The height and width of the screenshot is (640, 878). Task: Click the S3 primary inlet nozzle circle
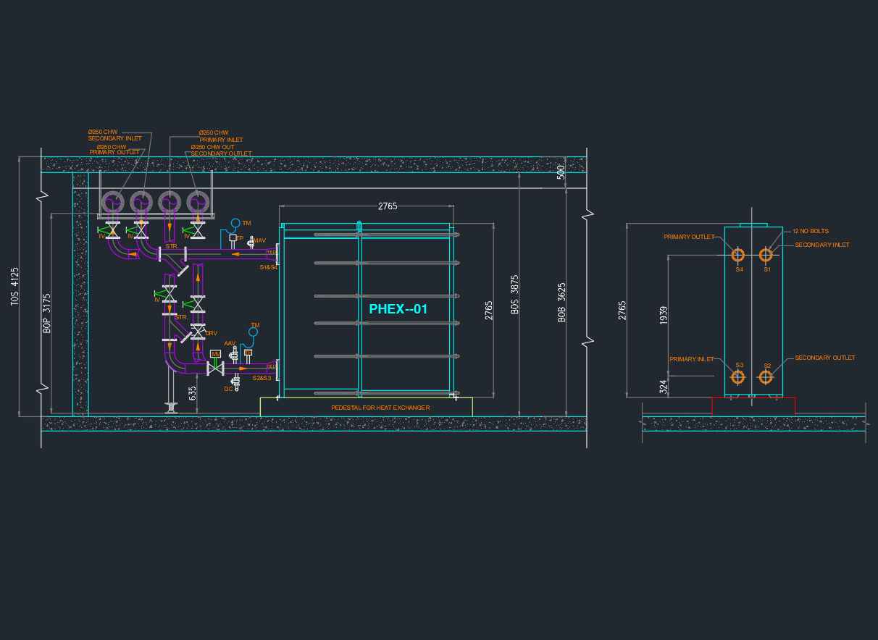[737, 376]
